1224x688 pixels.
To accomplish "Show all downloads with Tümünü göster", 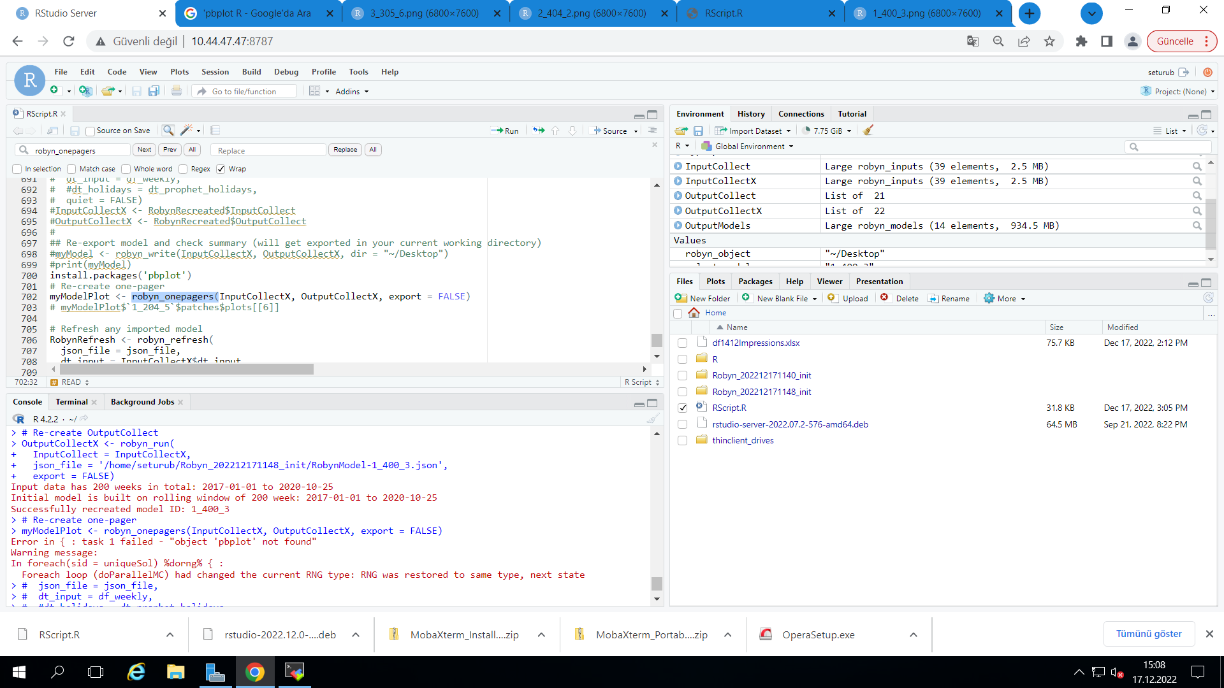I will pos(1149,633).
